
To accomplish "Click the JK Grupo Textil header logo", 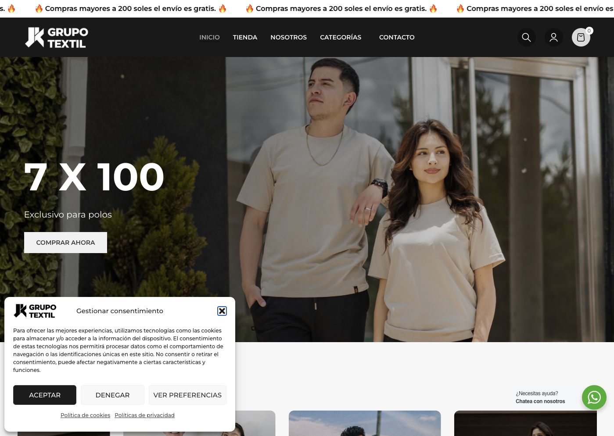I will 57,37.
